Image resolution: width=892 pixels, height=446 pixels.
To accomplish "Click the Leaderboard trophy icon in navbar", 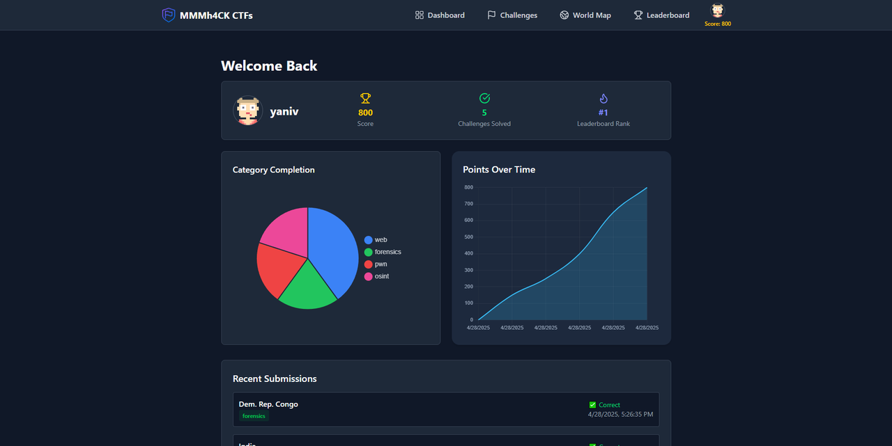I will [x=638, y=15].
